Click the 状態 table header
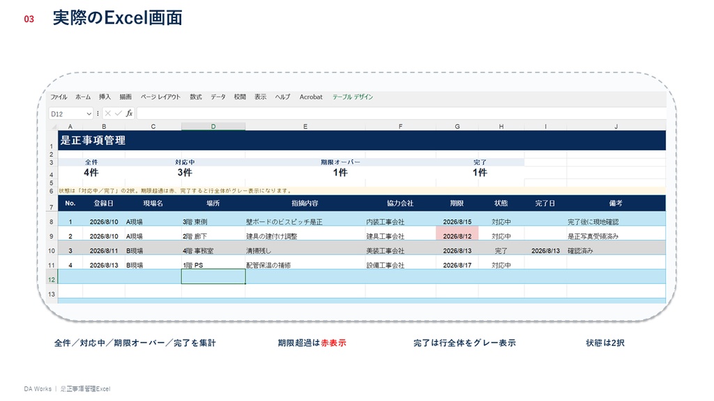714x401 pixels. pyautogui.click(x=501, y=203)
